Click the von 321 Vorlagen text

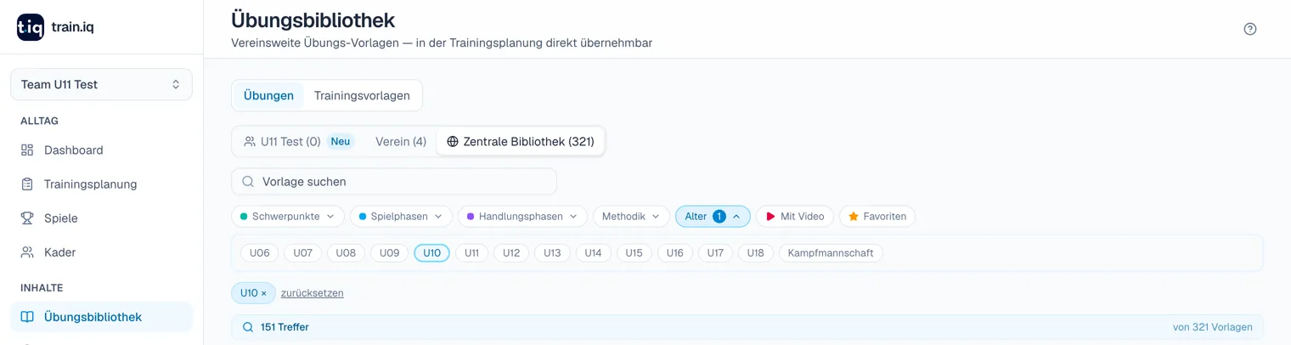[1213, 327]
